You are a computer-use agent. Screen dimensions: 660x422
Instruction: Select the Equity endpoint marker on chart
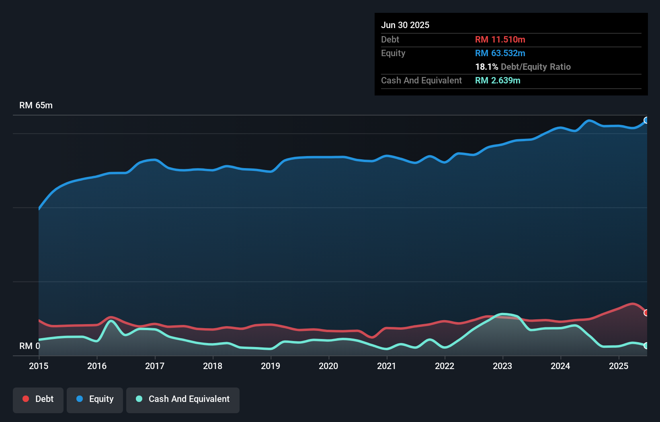(x=646, y=120)
